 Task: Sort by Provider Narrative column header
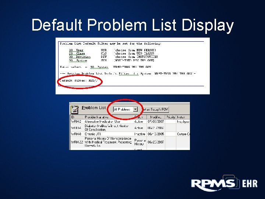point(109,117)
